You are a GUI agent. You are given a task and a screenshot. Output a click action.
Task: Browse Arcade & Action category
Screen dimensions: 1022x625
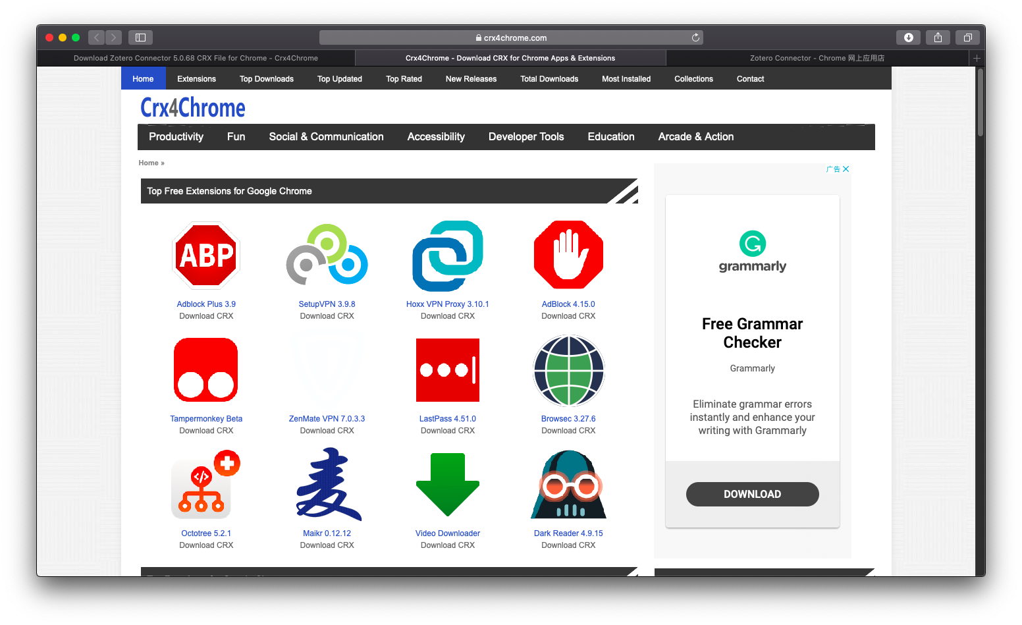click(x=696, y=136)
